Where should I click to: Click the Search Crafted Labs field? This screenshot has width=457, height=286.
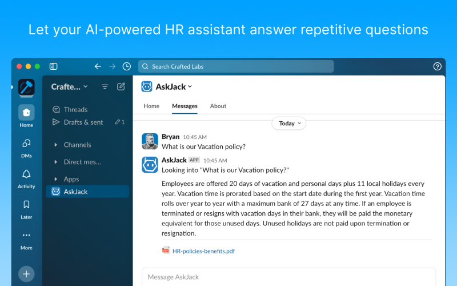click(236, 66)
